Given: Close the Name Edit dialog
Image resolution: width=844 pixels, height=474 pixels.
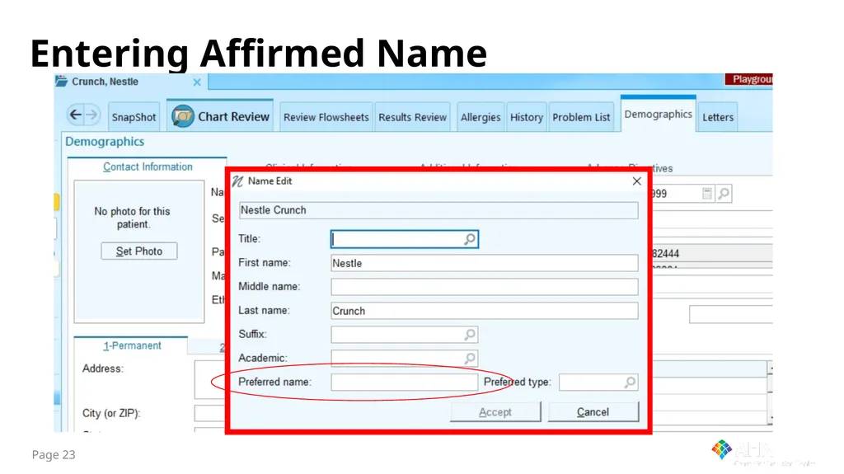Looking at the screenshot, I should pyautogui.click(x=637, y=181).
